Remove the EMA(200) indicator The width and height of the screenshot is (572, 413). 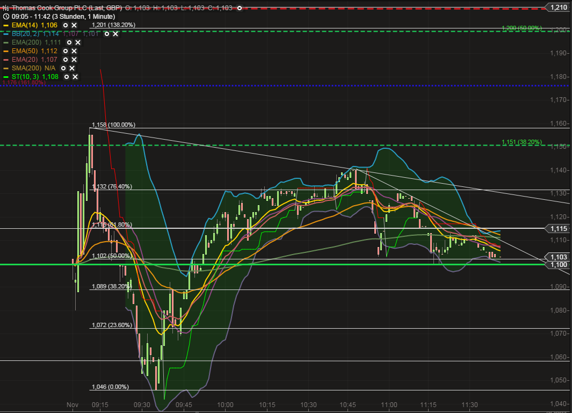[x=78, y=42]
